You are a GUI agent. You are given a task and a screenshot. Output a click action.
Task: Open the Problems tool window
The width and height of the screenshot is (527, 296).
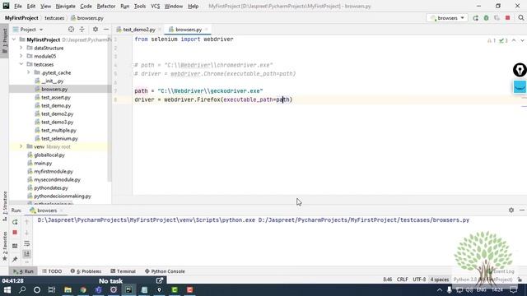click(86, 271)
